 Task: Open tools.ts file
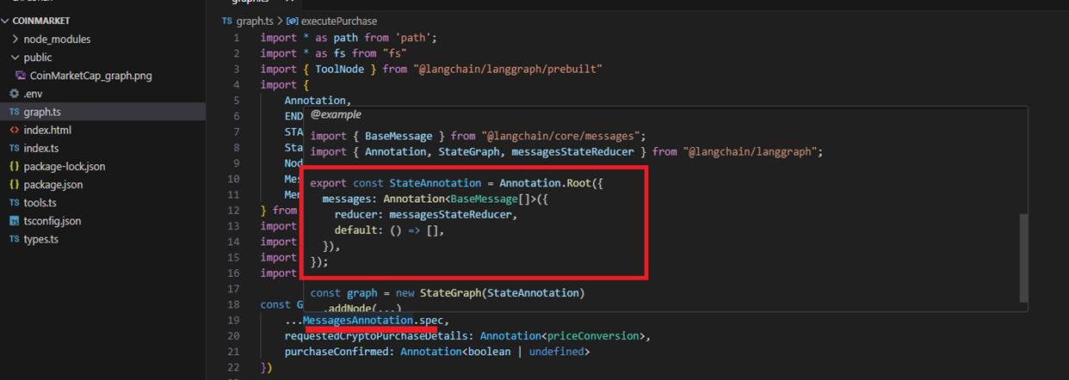click(40, 202)
